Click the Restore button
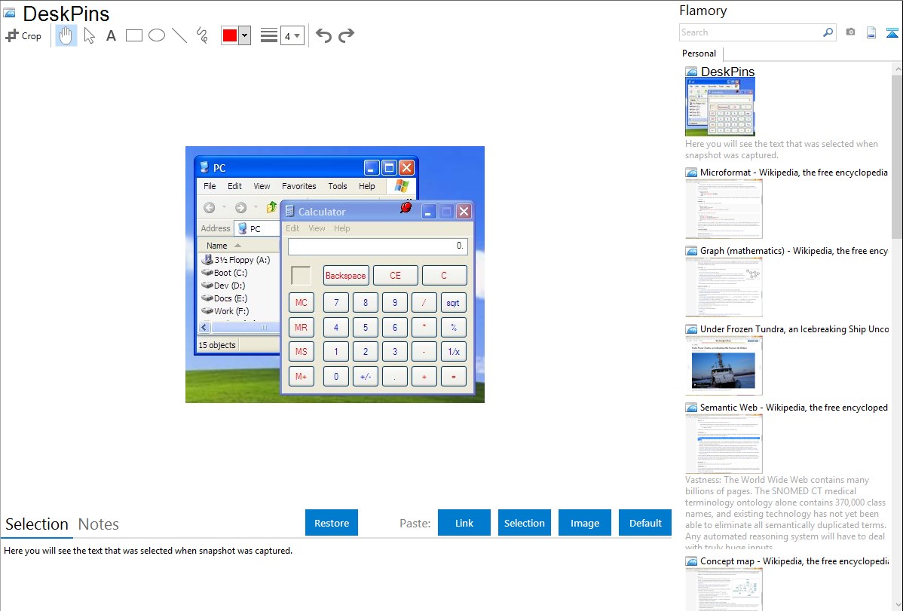Image resolution: width=903 pixels, height=611 pixels. (x=332, y=523)
